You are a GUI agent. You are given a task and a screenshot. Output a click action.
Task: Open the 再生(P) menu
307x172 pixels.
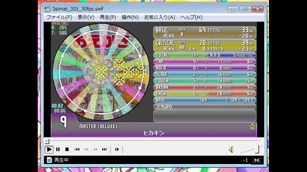click(x=108, y=17)
